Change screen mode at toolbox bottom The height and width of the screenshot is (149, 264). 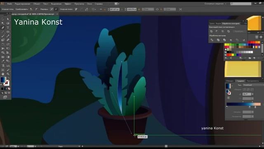(5, 97)
